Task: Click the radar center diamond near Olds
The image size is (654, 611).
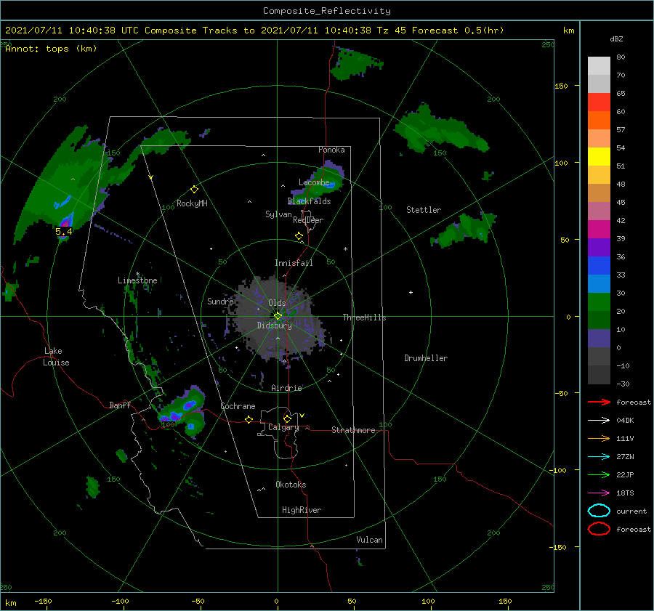Action: click(278, 316)
